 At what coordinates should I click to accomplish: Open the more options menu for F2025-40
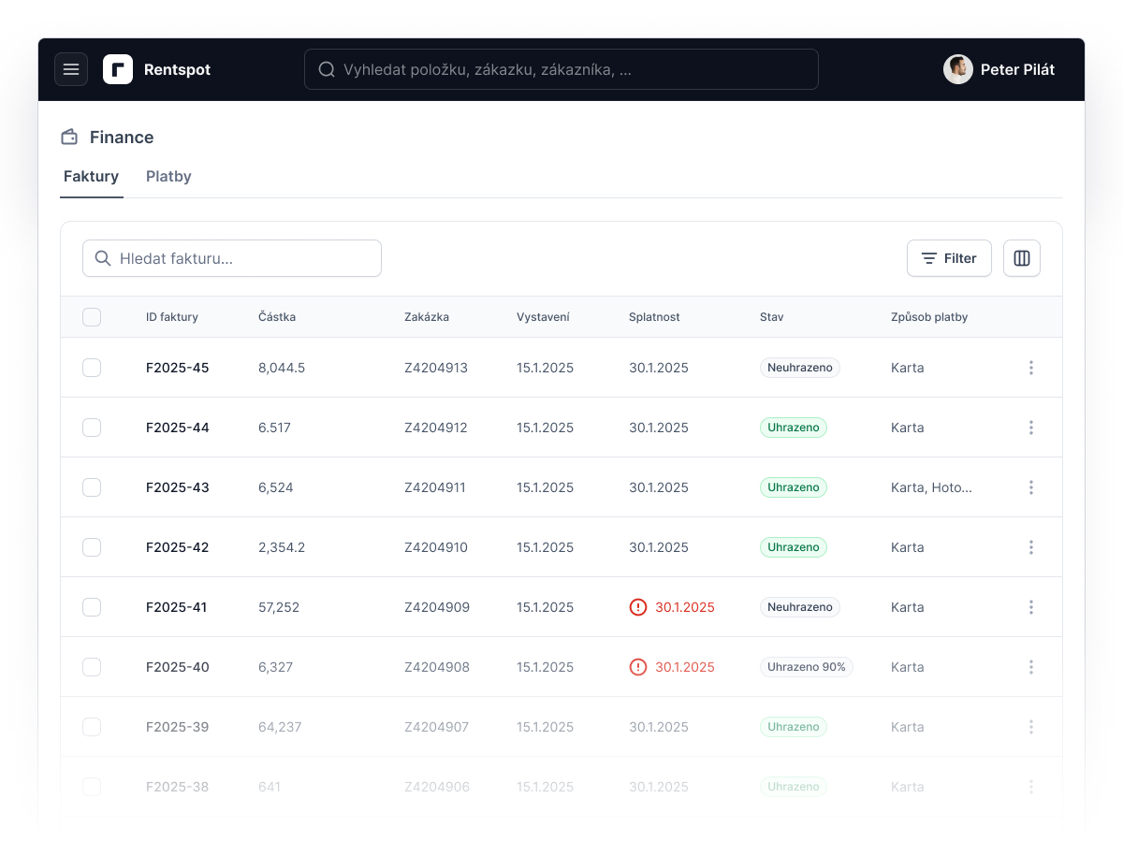(x=1031, y=667)
